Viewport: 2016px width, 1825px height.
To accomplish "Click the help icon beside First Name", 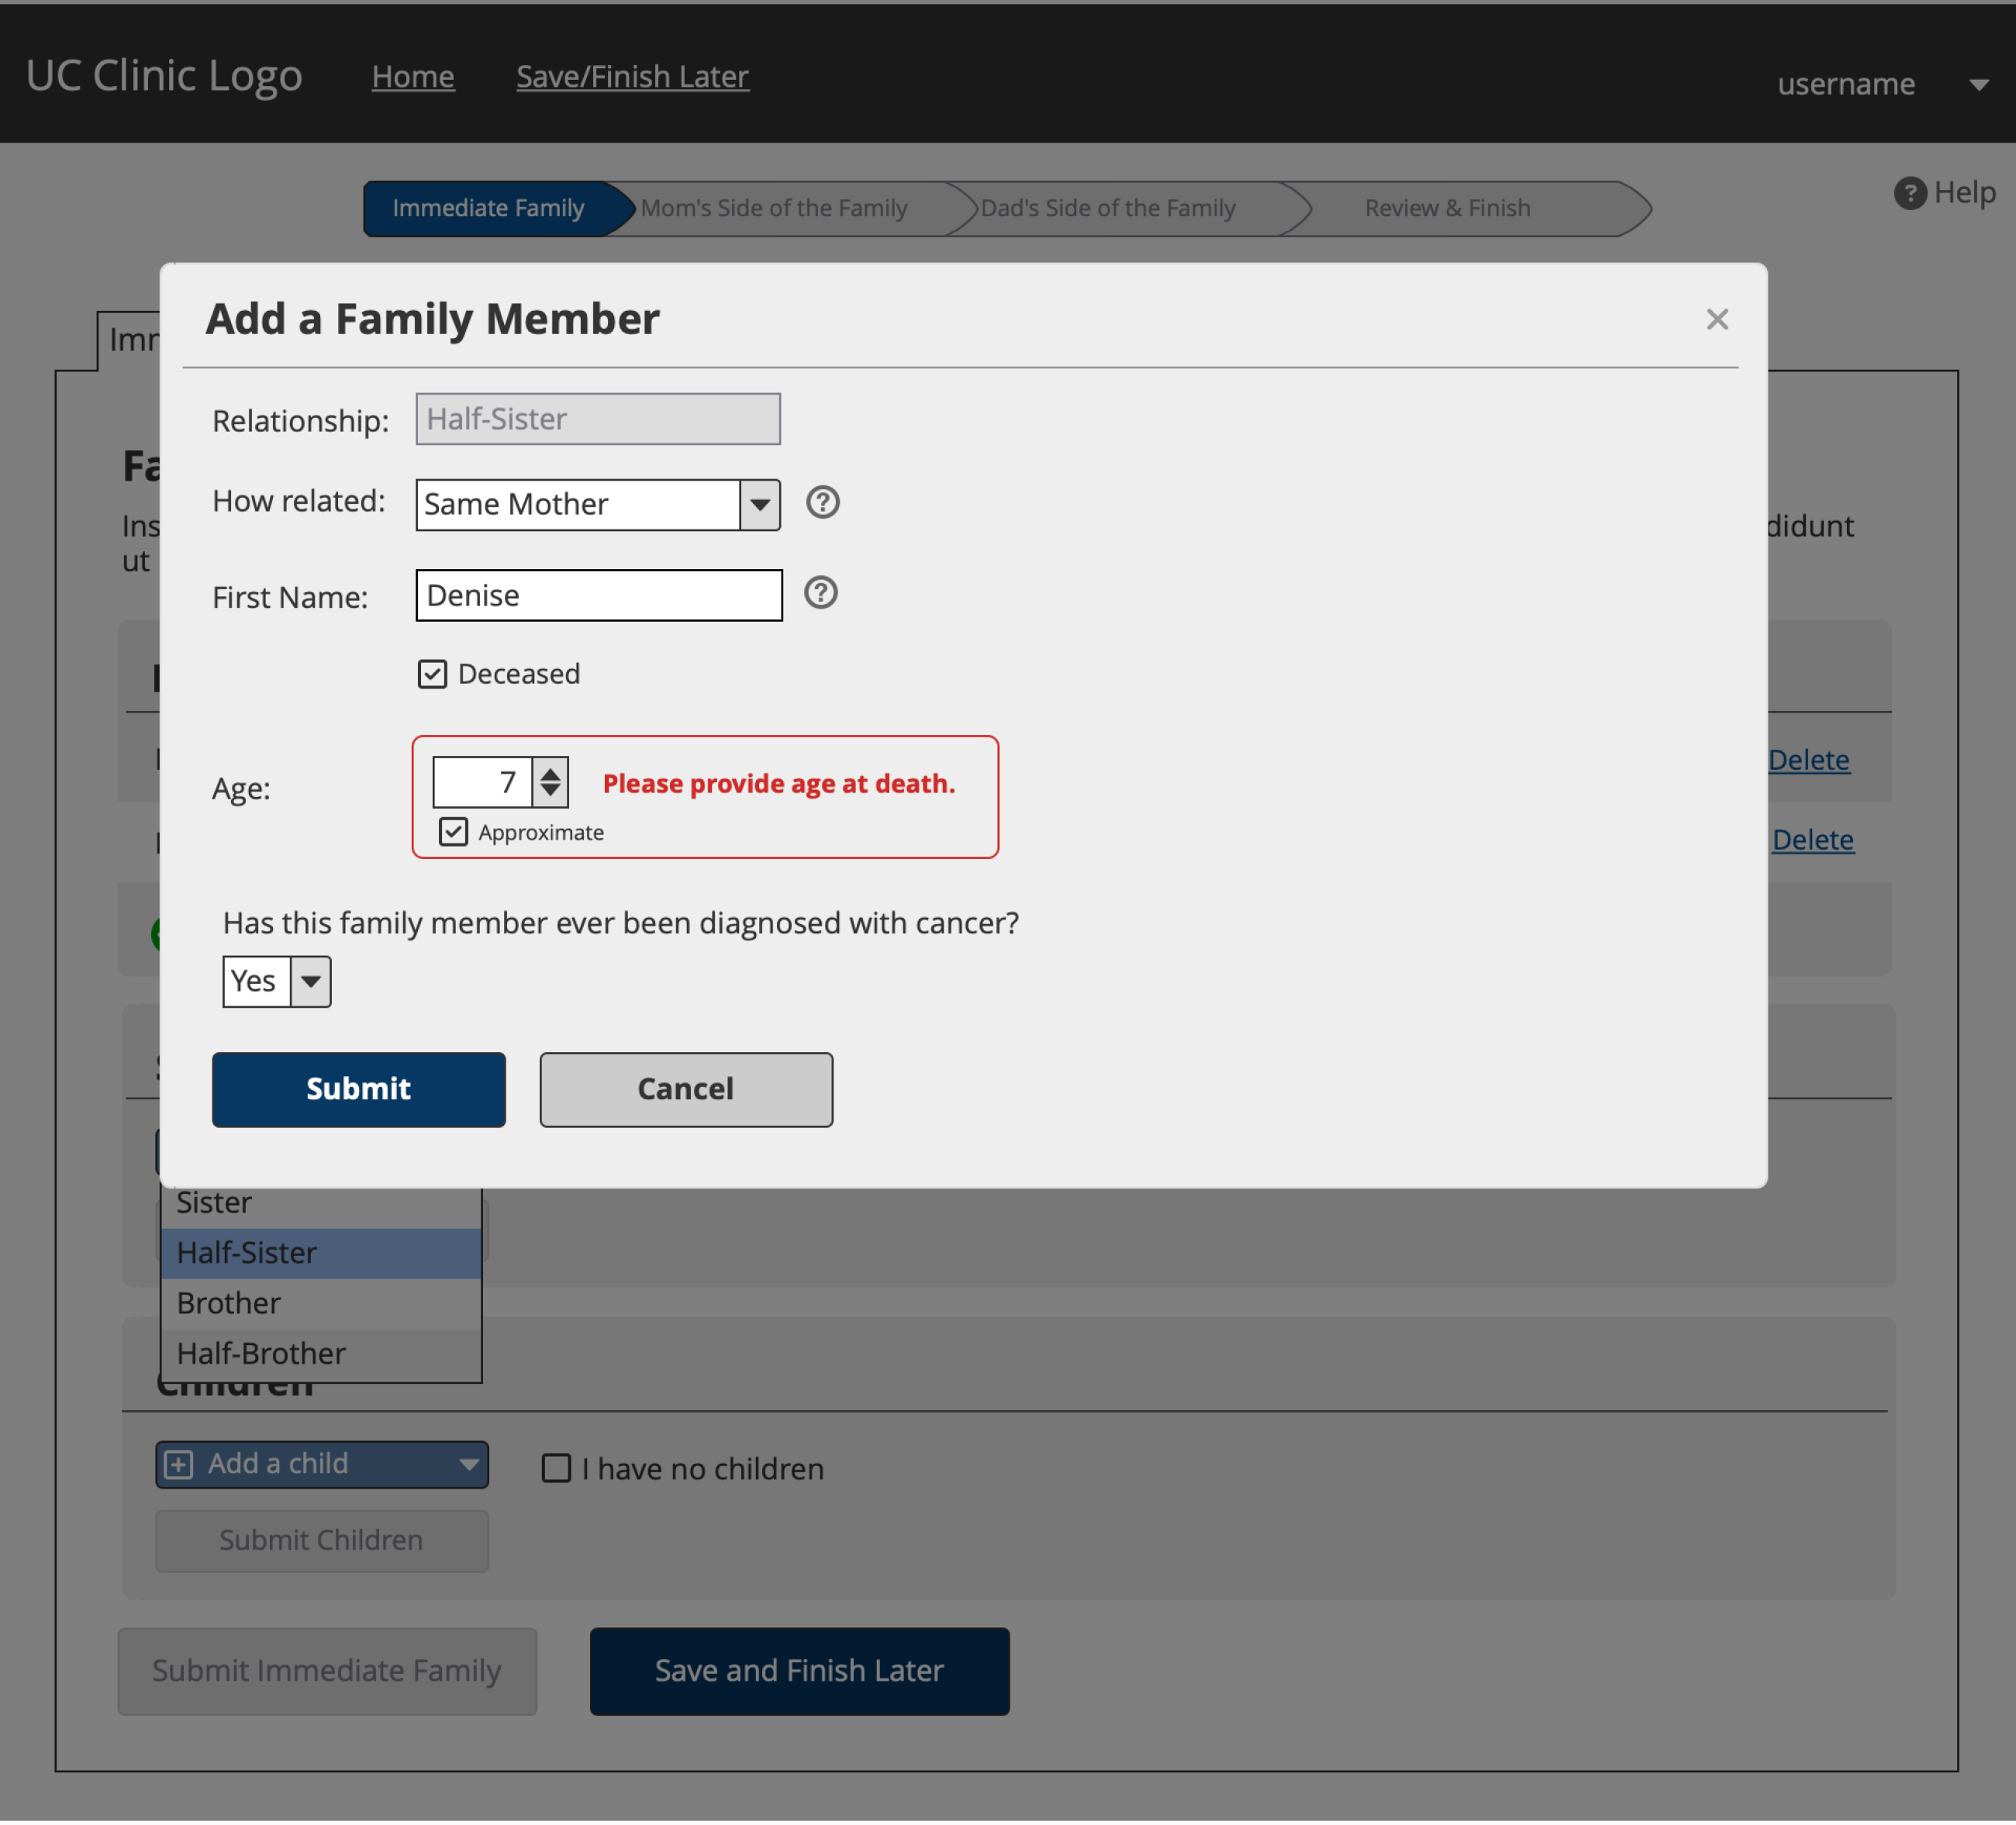I will (x=820, y=593).
